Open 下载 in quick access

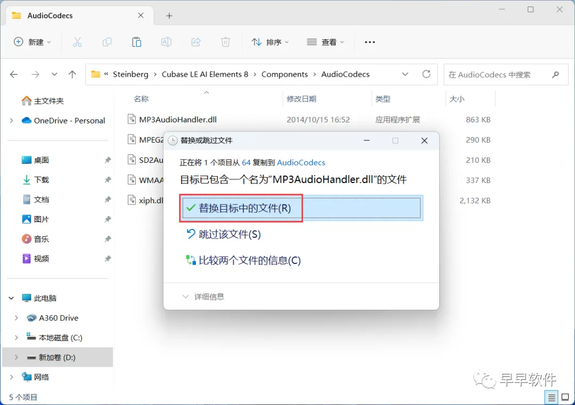pyautogui.click(x=35, y=179)
